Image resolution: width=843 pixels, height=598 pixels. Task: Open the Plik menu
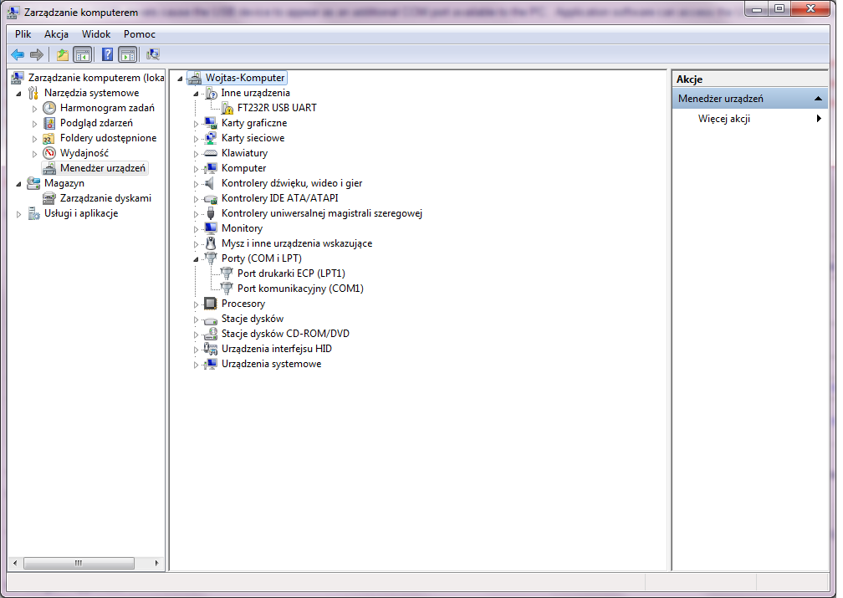pos(23,34)
